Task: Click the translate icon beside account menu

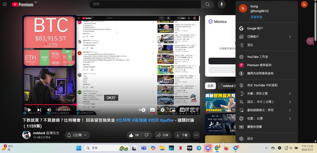Action: [310, 41]
